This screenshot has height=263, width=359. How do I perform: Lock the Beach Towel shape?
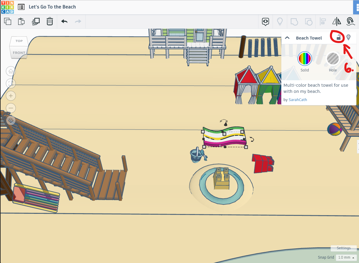pos(338,37)
